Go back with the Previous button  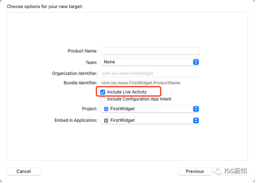point(195,171)
